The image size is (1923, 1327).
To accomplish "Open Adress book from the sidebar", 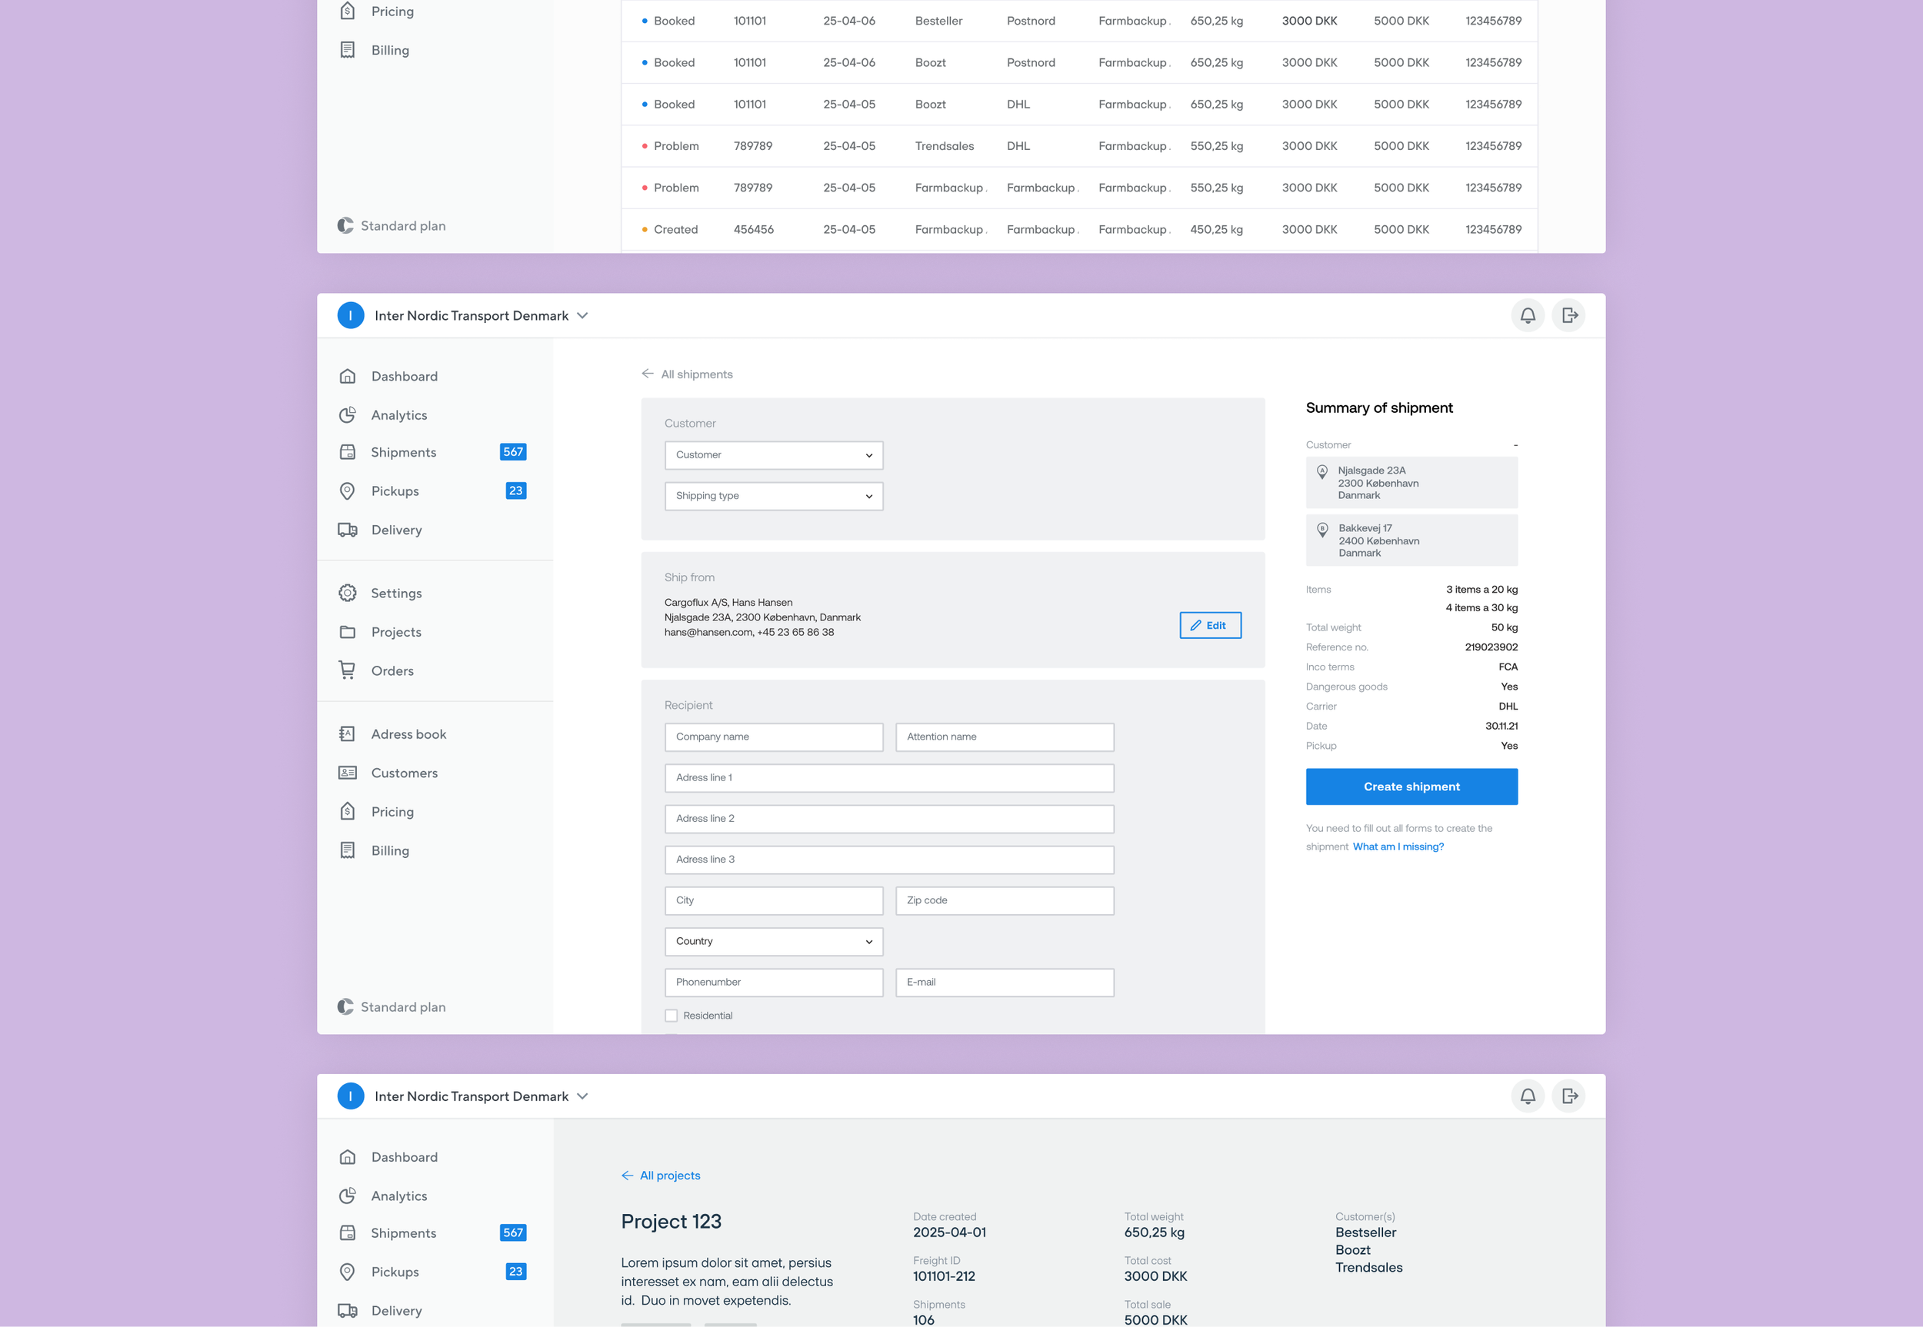I will [408, 734].
